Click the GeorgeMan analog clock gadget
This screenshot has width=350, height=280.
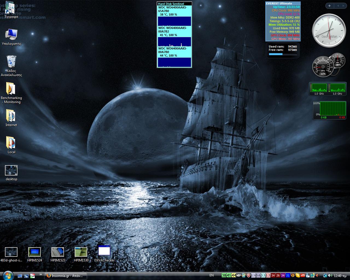[x=329, y=31]
